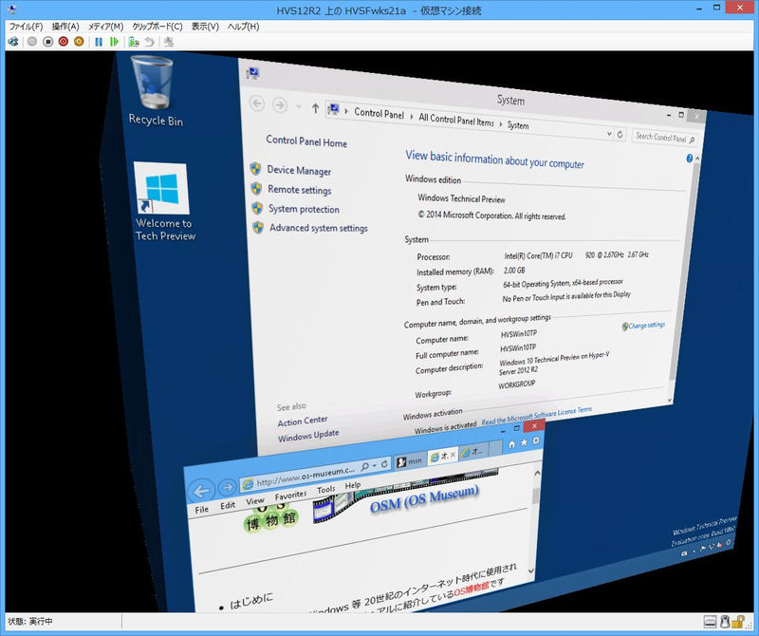Open the Tools menu in Internet Explorer
This screenshot has width=759, height=636.
pos(326,490)
